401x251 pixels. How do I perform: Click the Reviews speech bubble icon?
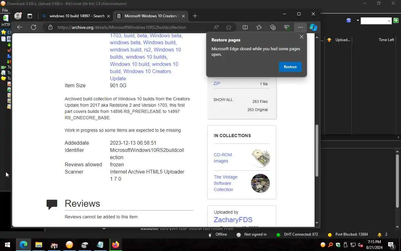[x=52, y=204]
